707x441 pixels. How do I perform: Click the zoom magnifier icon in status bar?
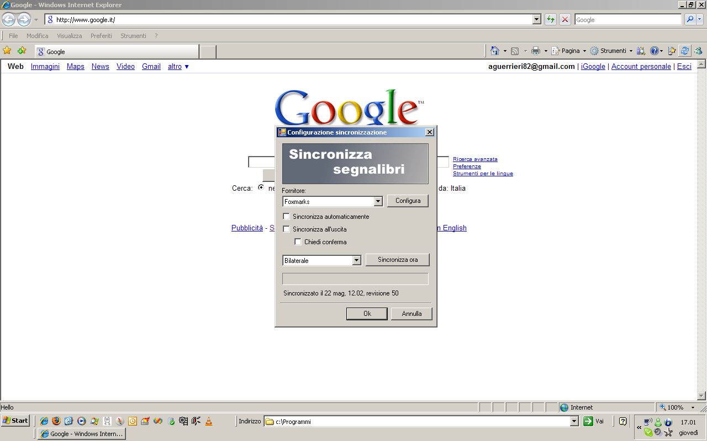663,407
